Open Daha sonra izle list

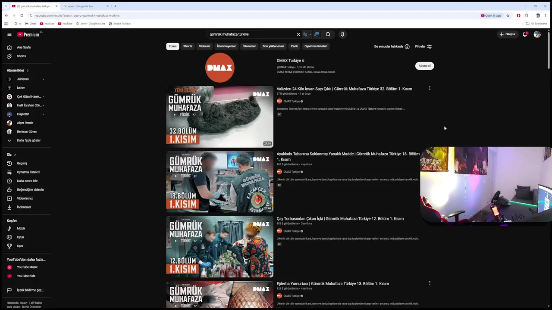coord(27,181)
